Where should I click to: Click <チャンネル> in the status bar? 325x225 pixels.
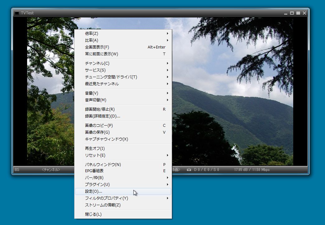(51, 170)
